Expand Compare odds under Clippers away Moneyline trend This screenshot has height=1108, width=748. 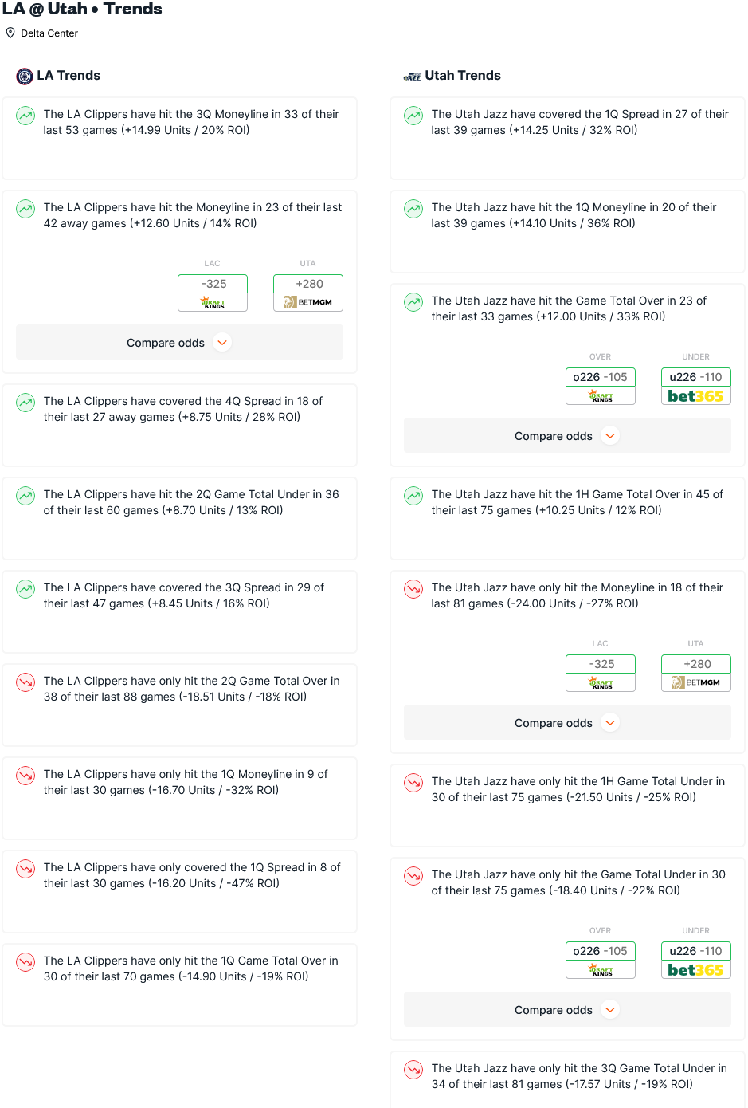tap(179, 343)
